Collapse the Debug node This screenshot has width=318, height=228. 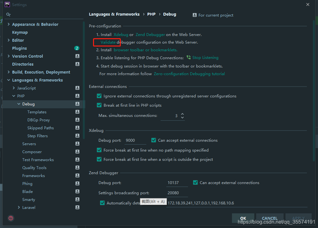pos(19,104)
